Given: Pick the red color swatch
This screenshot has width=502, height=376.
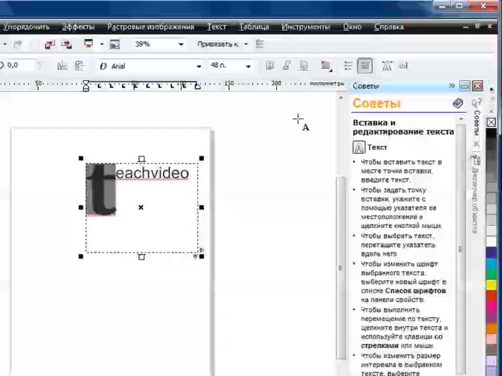Looking at the screenshot, I should click(491, 296).
